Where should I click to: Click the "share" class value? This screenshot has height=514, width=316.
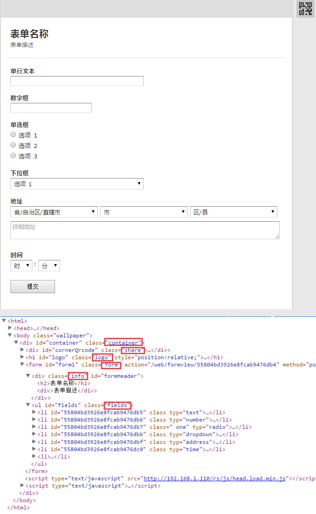click(133, 350)
